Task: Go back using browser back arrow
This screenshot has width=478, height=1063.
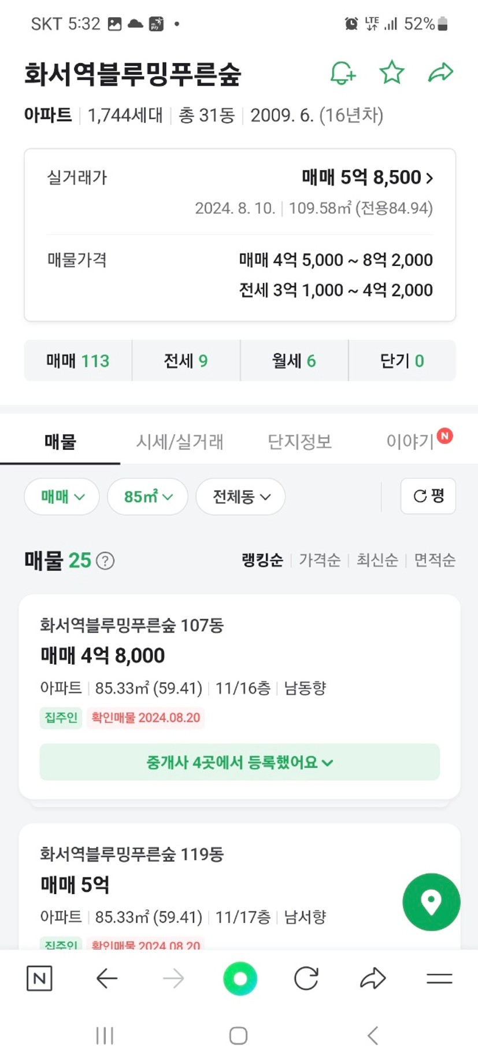Action: 107,978
